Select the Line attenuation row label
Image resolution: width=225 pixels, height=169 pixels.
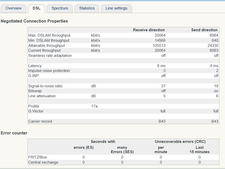click(x=42, y=96)
